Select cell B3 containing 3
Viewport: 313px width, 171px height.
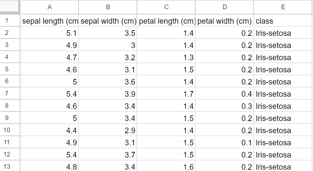[108, 45]
